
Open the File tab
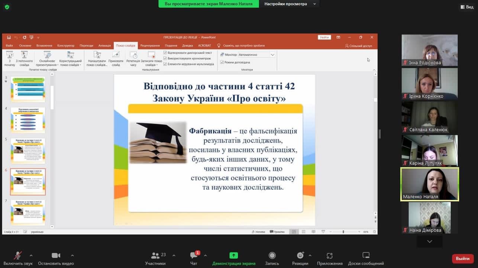pyautogui.click(x=9, y=46)
